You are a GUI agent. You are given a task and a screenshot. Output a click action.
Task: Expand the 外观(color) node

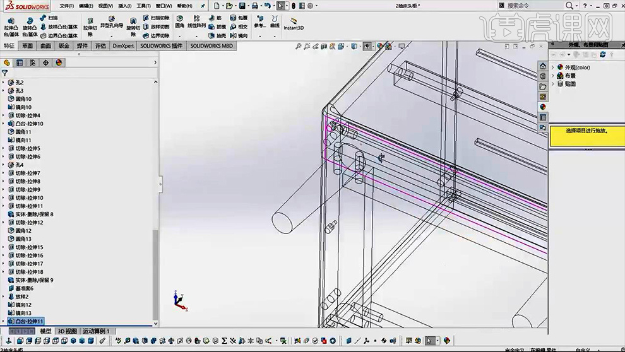tap(553, 67)
